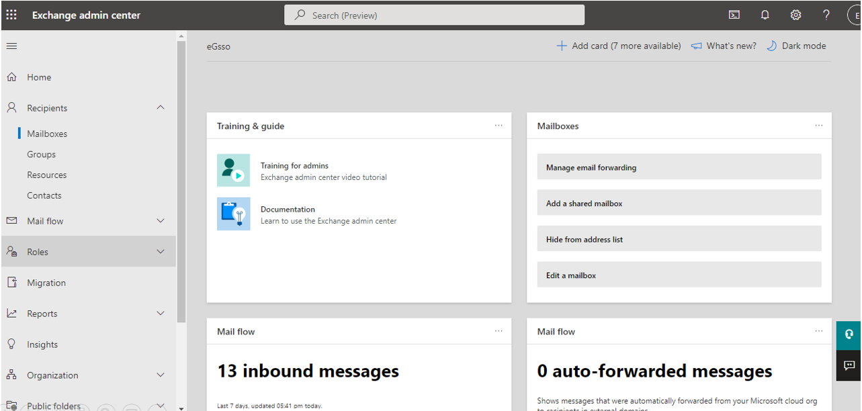Viewport: 862px width, 411px height.
Task: Select Mailboxes under Recipients
Action: click(x=47, y=134)
